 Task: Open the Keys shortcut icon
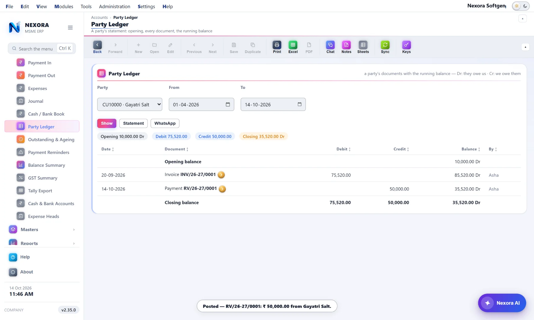pos(406,45)
